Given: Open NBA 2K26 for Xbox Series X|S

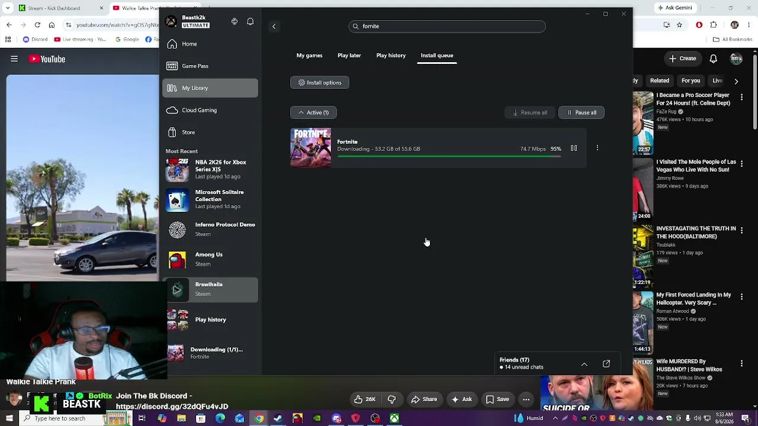Looking at the screenshot, I should (211, 169).
